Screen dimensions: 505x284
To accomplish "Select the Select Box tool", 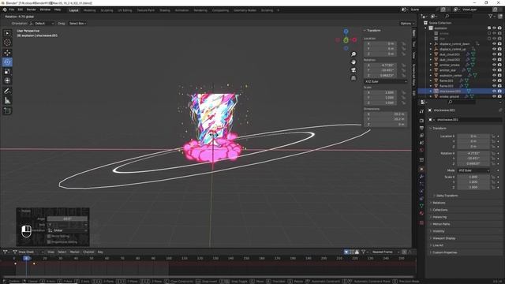I will point(7,33).
